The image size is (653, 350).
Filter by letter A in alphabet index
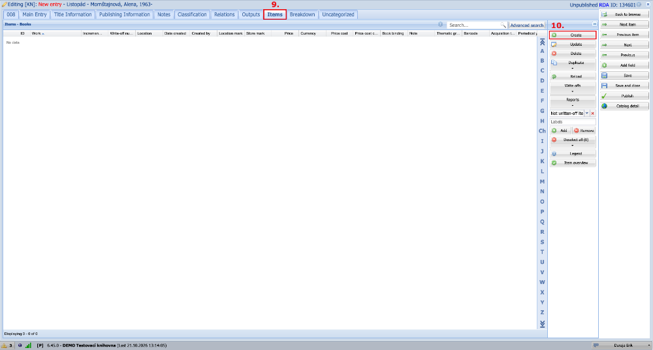(542, 51)
